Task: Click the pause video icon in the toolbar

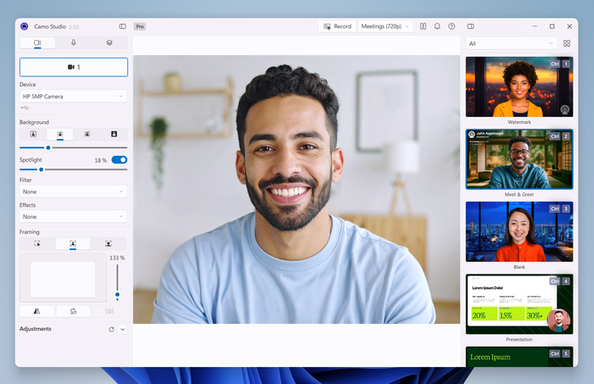Action: coord(423,26)
